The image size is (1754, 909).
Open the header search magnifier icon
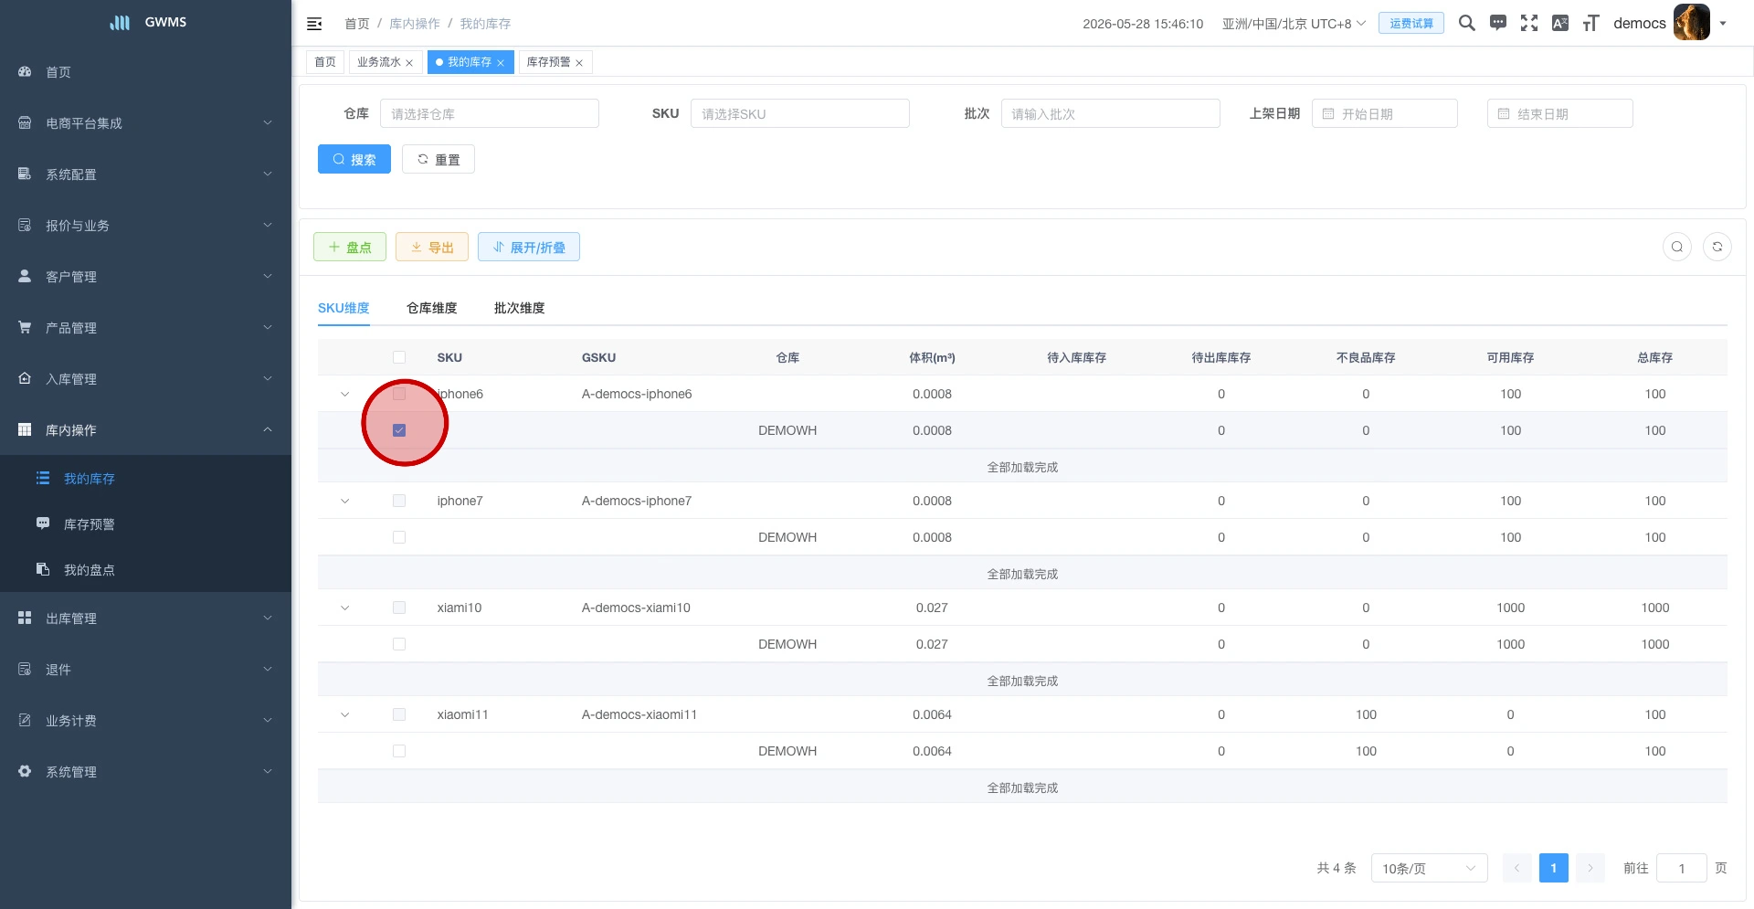1467,23
